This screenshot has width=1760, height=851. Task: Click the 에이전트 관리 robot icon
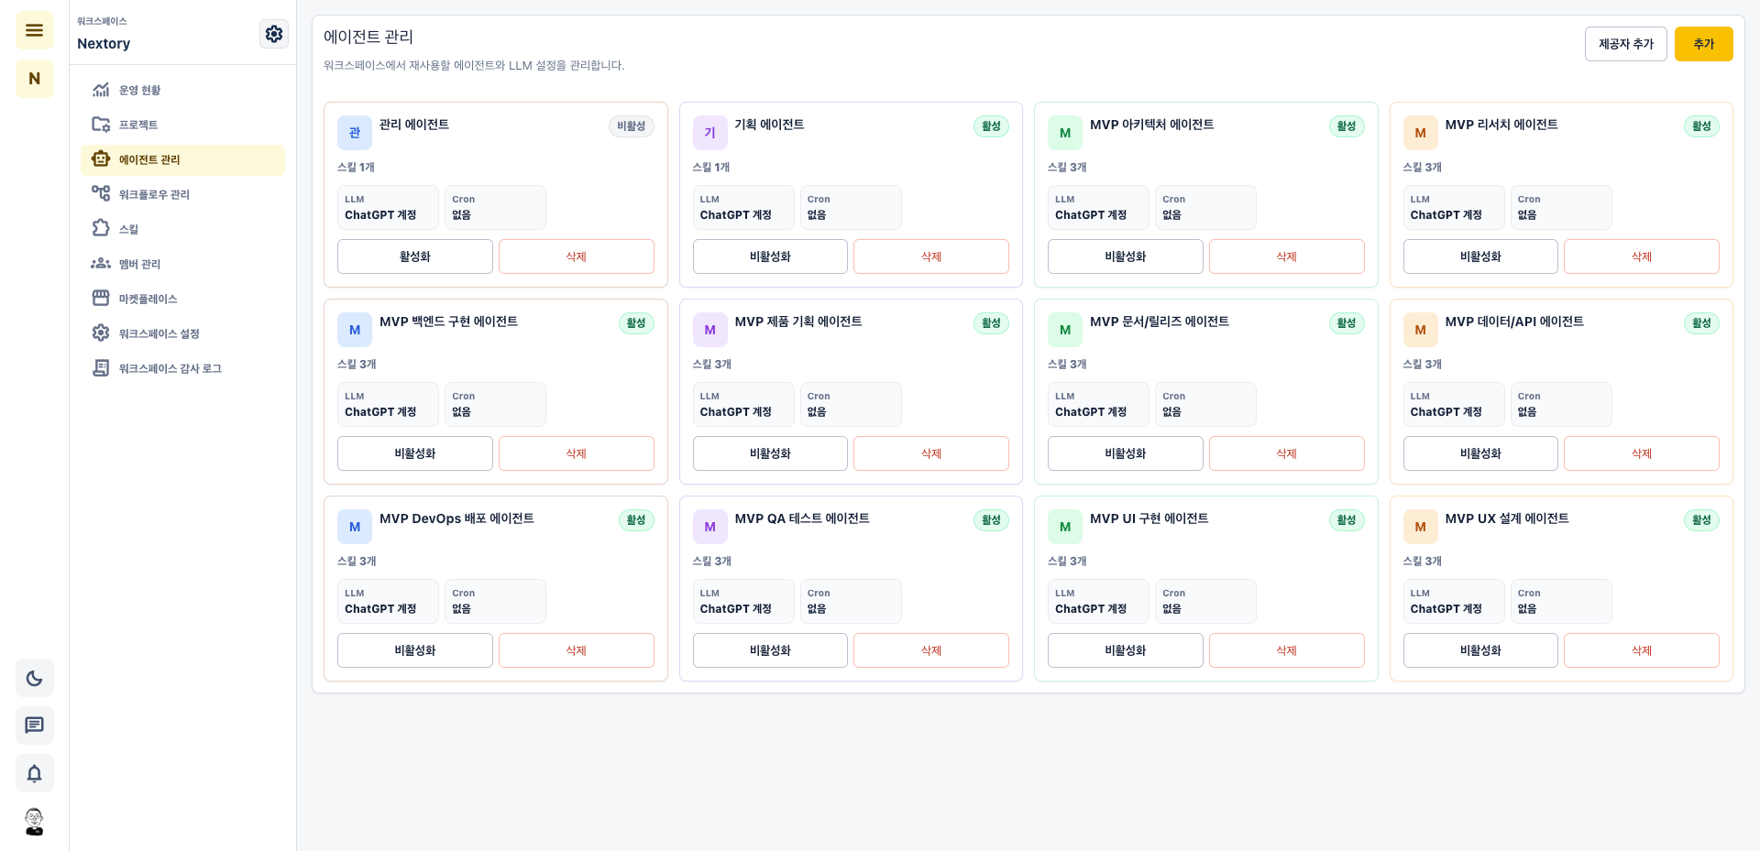pos(101,159)
